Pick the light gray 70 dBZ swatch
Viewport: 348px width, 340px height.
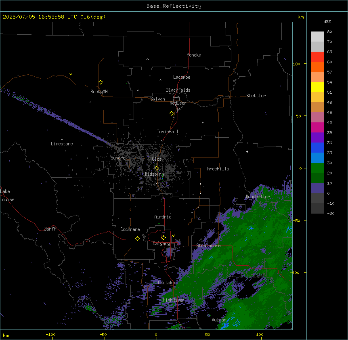point(317,46)
